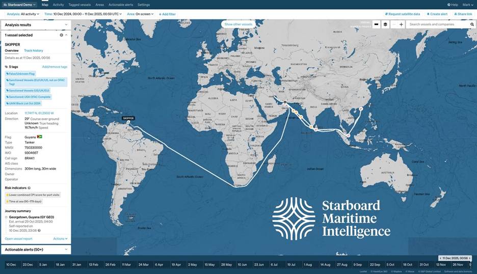Click Sanctioned Vessels not on OFAC tag
This screenshot has width=477, height=274.
[36, 82]
